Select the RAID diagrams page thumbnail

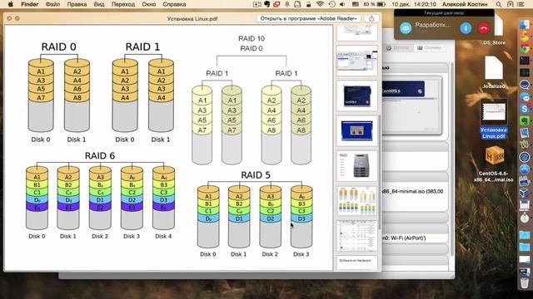point(356,200)
